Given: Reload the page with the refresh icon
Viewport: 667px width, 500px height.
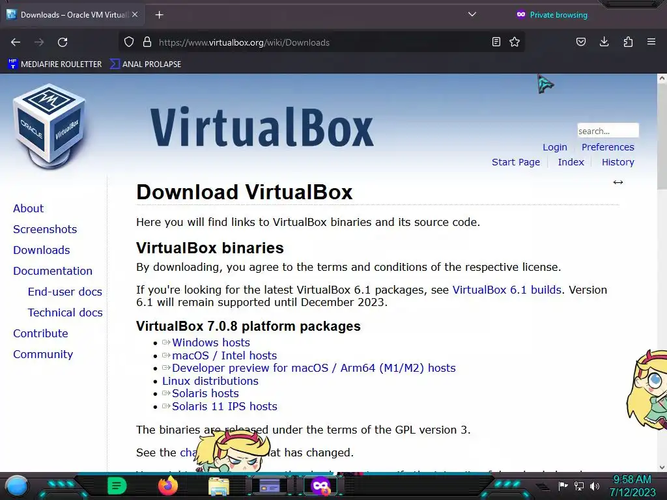Looking at the screenshot, I should [x=63, y=42].
